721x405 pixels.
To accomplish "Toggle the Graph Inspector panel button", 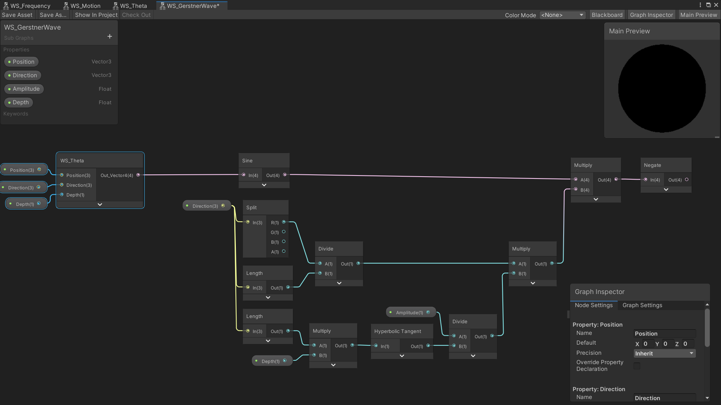I will pyautogui.click(x=651, y=15).
